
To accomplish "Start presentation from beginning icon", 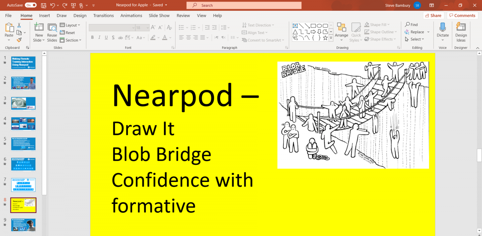I will coord(74,5).
